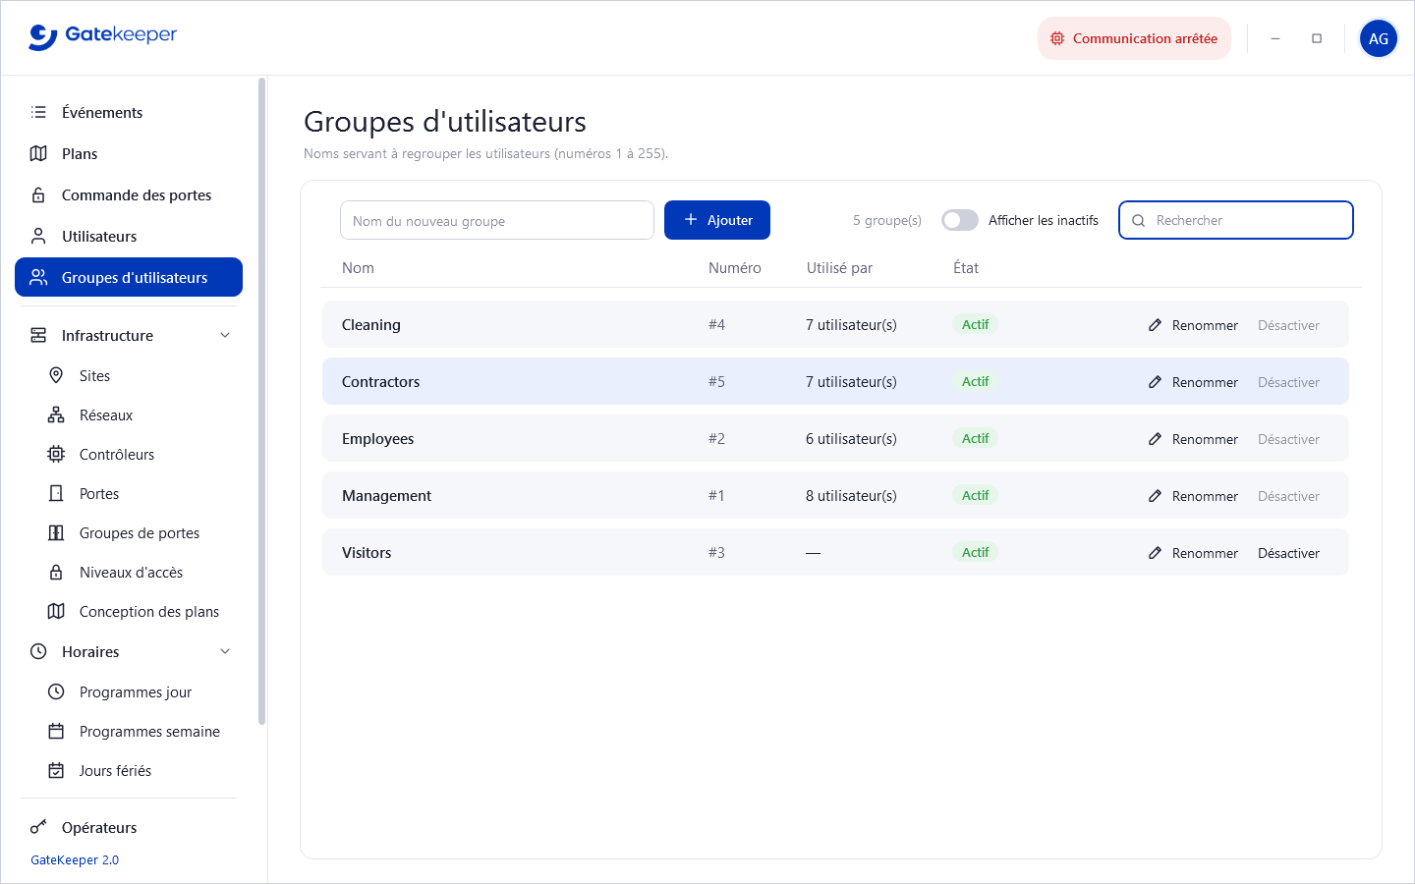Click Désactiver for the Visitors group
Screen dimensions: 1415x884
1288,553
